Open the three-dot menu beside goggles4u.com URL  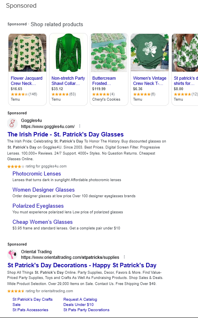pos(80,126)
